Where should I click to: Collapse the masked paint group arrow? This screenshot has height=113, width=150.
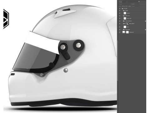(122, 24)
